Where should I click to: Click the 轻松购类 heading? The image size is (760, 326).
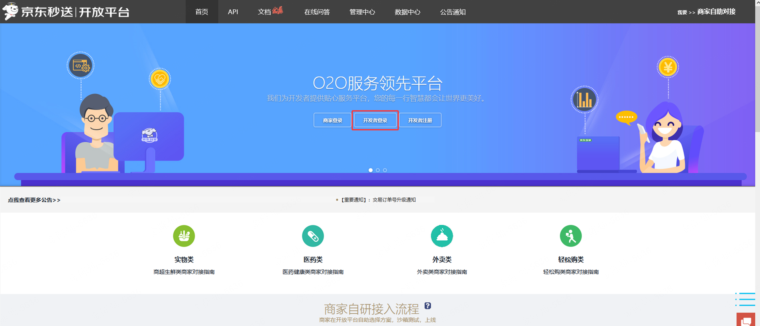[571, 259]
